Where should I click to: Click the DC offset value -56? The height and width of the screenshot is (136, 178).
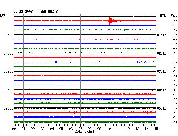tap(175, 113)
